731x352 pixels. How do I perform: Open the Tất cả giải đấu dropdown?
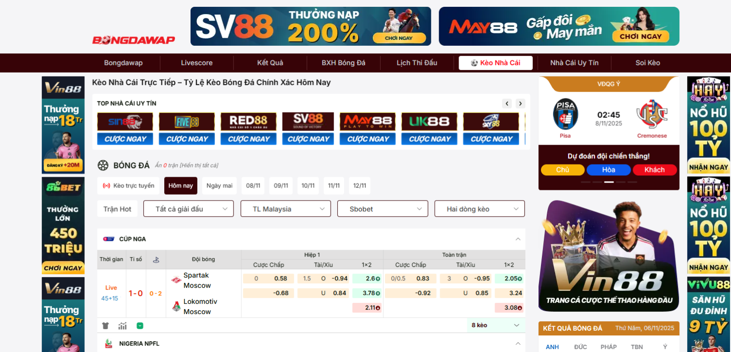pyautogui.click(x=189, y=209)
